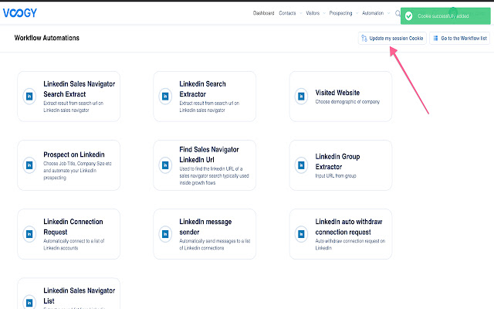Click the green checkmark icon in success notification
Screen dimensions: 494x309
pyautogui.click(x=411, y=15)
